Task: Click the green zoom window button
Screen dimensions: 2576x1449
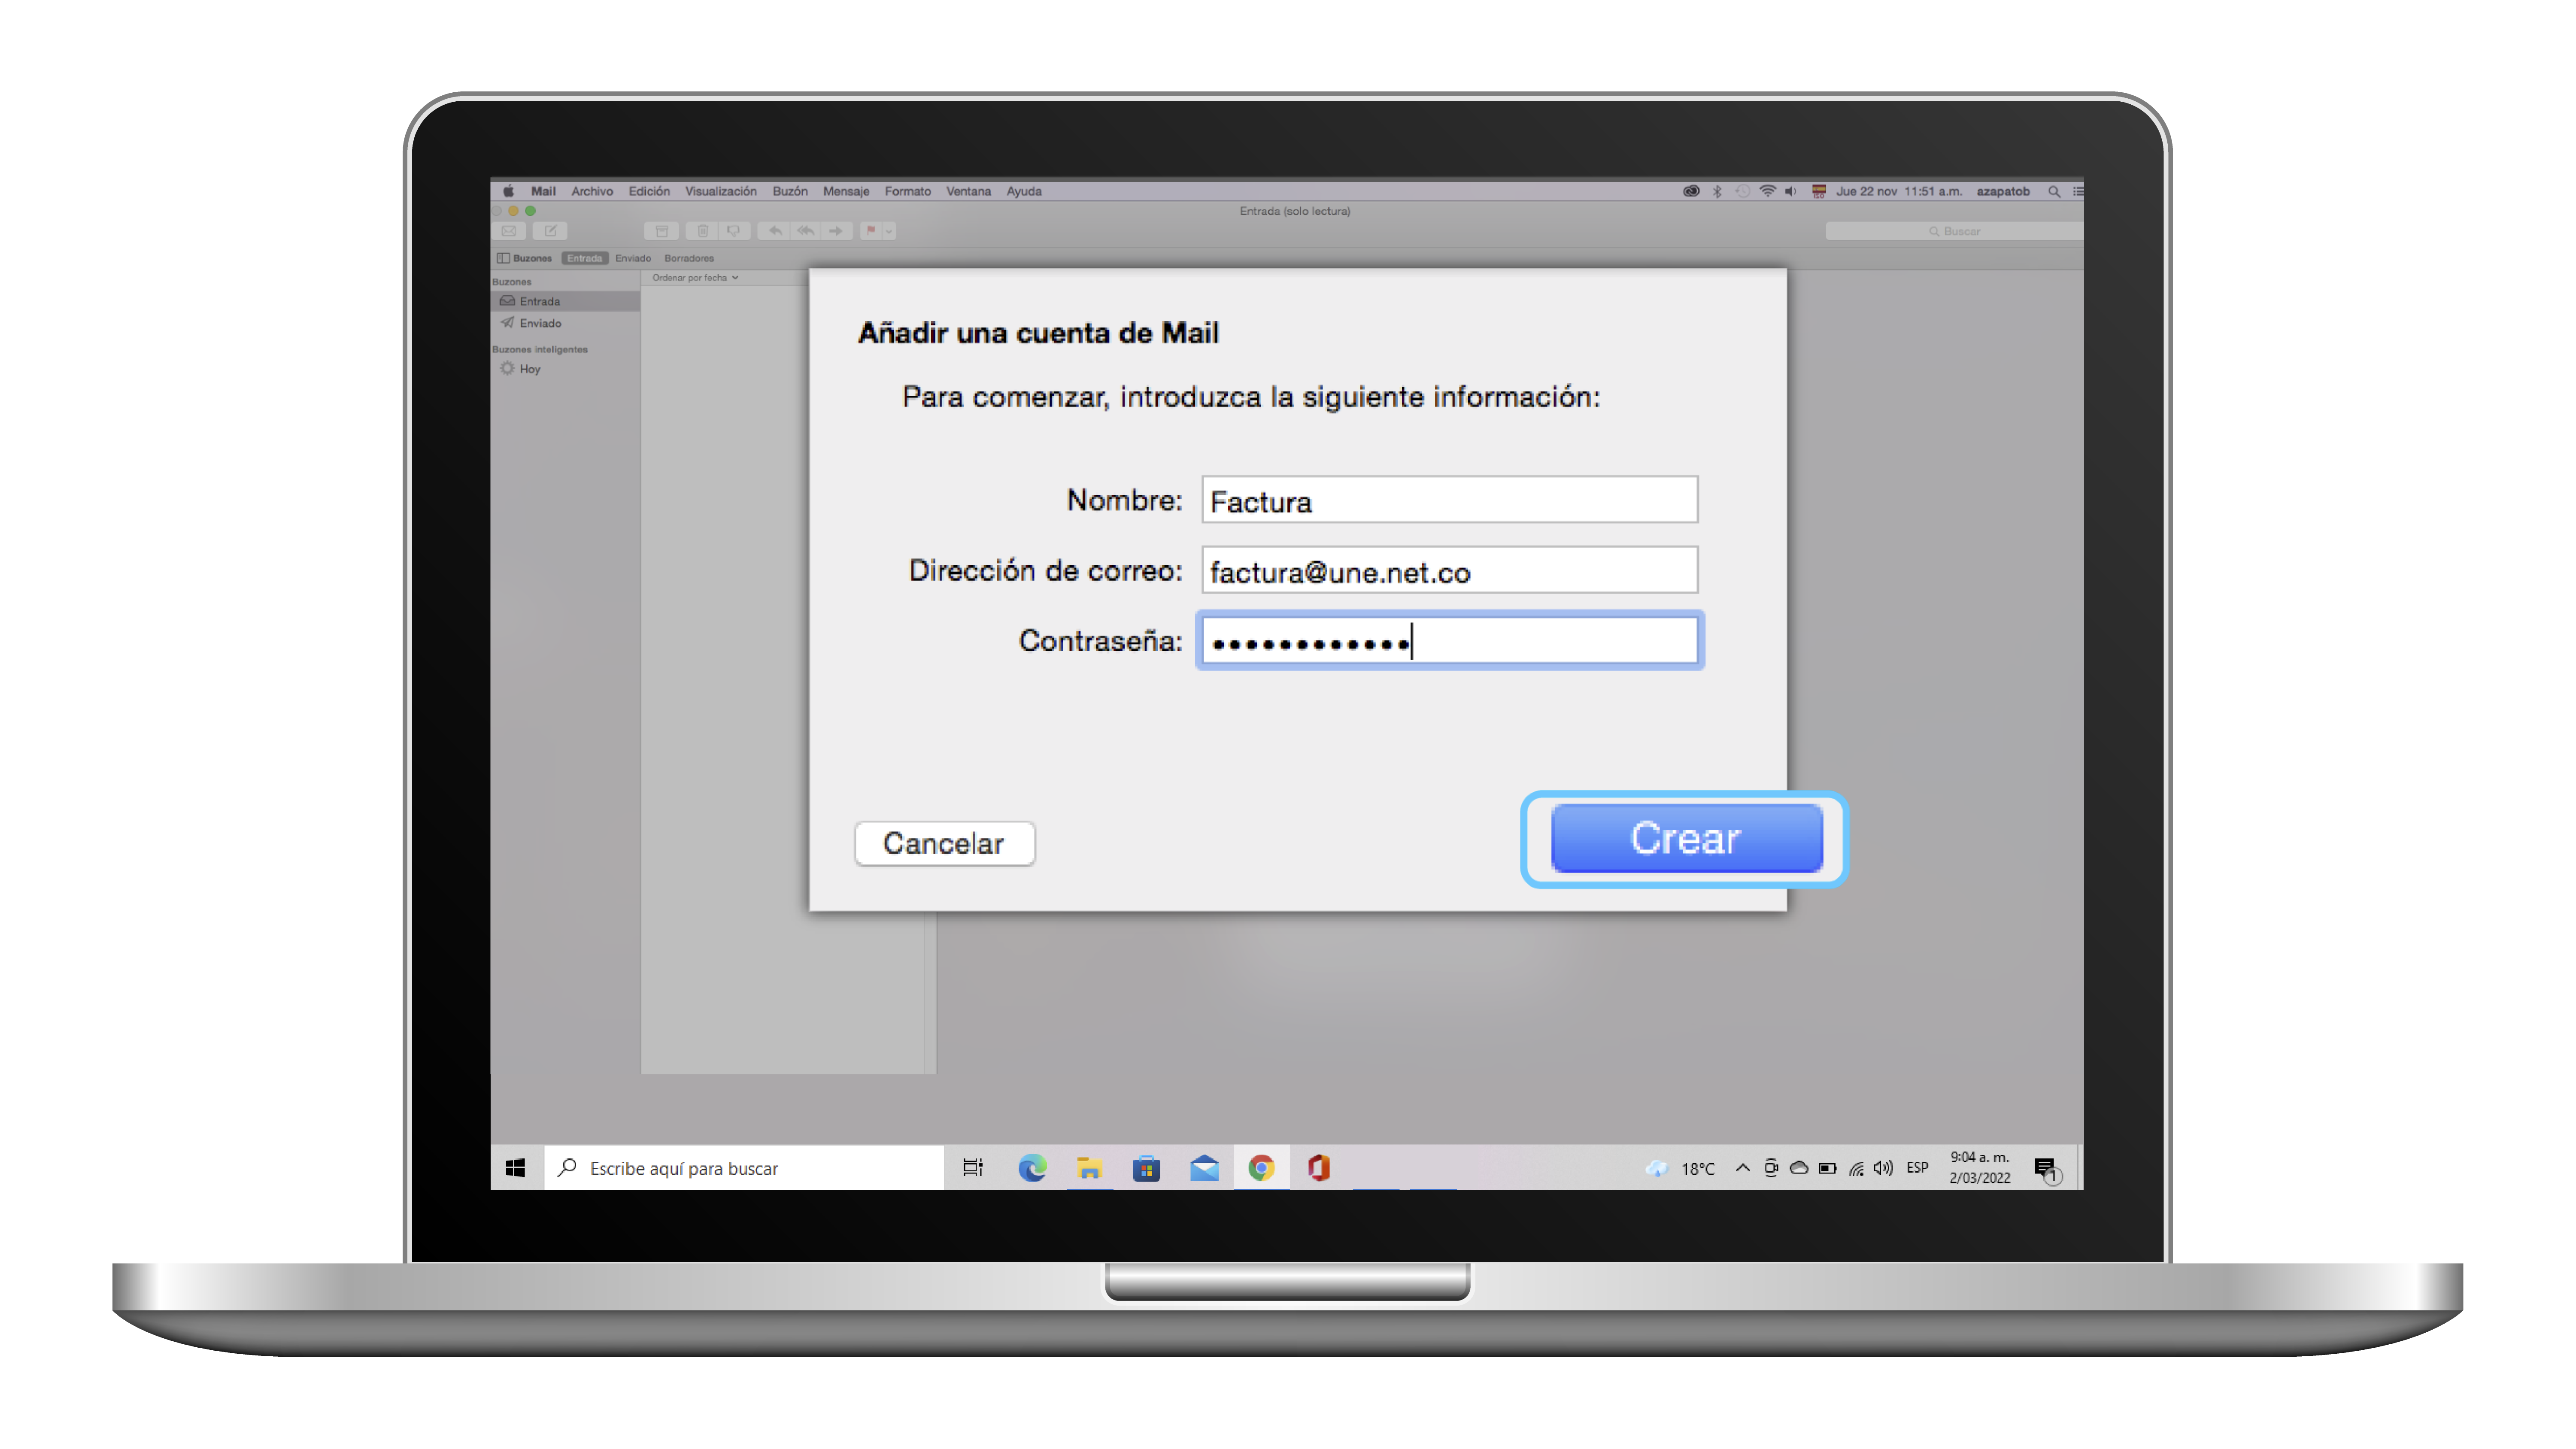Action: (530, 211)
